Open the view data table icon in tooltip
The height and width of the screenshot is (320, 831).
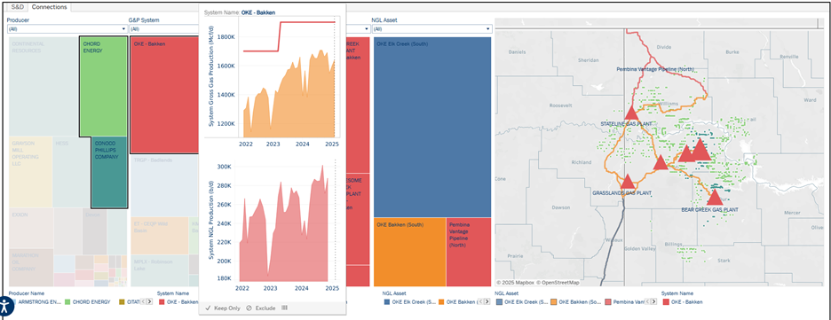click(284, 308)
